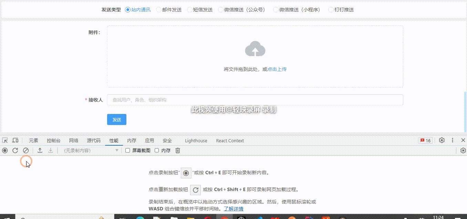This screenshot has width=467, height=219.
Task: Enable the 屏幕截图 screenshots checkbox
Action: (127, 150)
